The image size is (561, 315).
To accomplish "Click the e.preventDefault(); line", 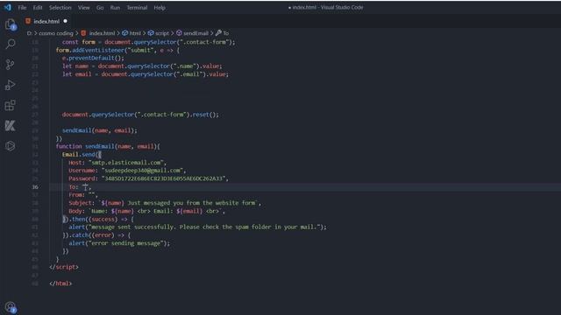I will pyautogui.click(x=93, y=58).
